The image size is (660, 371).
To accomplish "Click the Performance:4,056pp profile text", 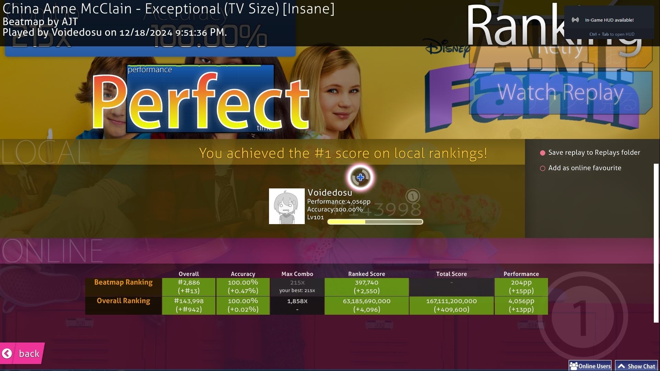I will point(339,201).
